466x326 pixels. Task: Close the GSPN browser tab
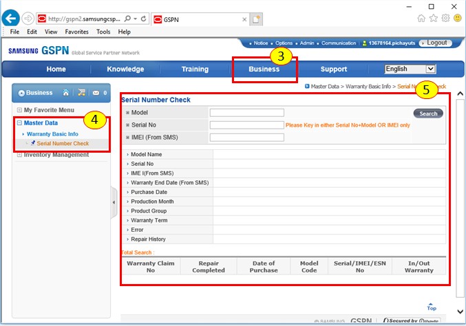(244, 19)
